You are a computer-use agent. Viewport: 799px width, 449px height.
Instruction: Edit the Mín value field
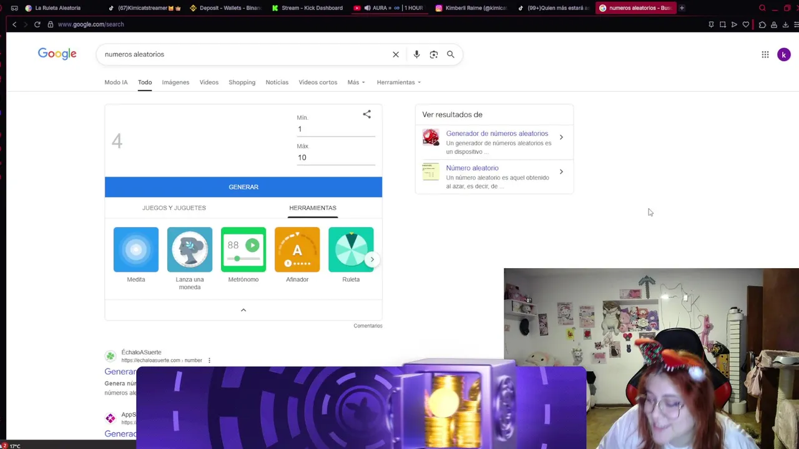pyautogui.click(x=336, y=129)
